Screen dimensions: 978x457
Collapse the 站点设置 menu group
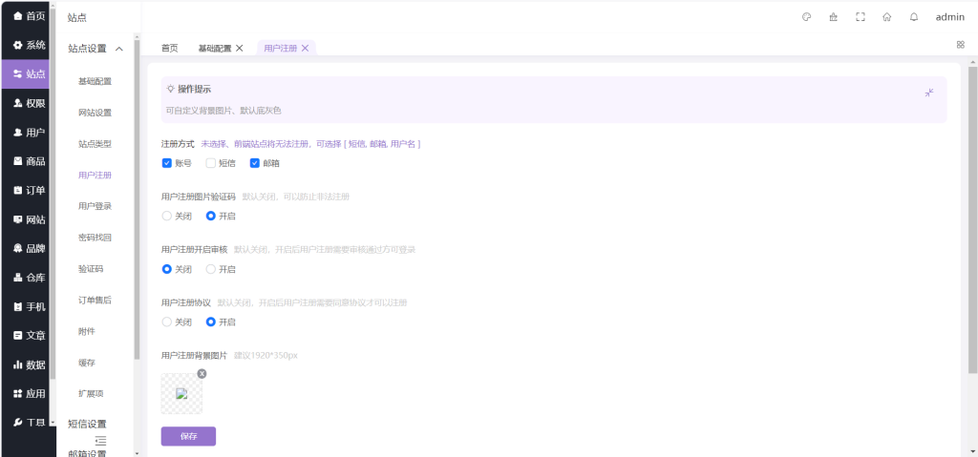[x=96, y=49]
